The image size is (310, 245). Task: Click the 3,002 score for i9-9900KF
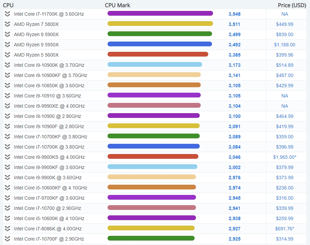pyautogui.click(x=235, y=167)
